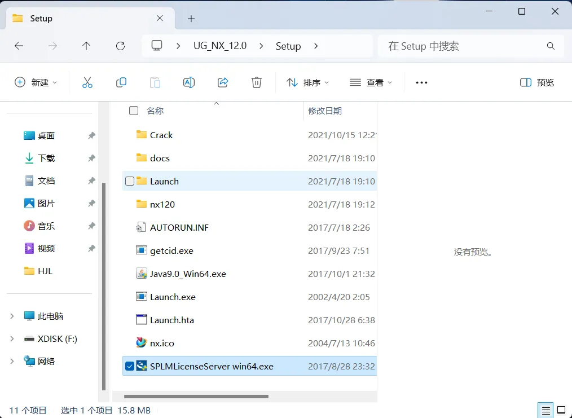Unpin Music pin icon in sidebar

[91, 226]
